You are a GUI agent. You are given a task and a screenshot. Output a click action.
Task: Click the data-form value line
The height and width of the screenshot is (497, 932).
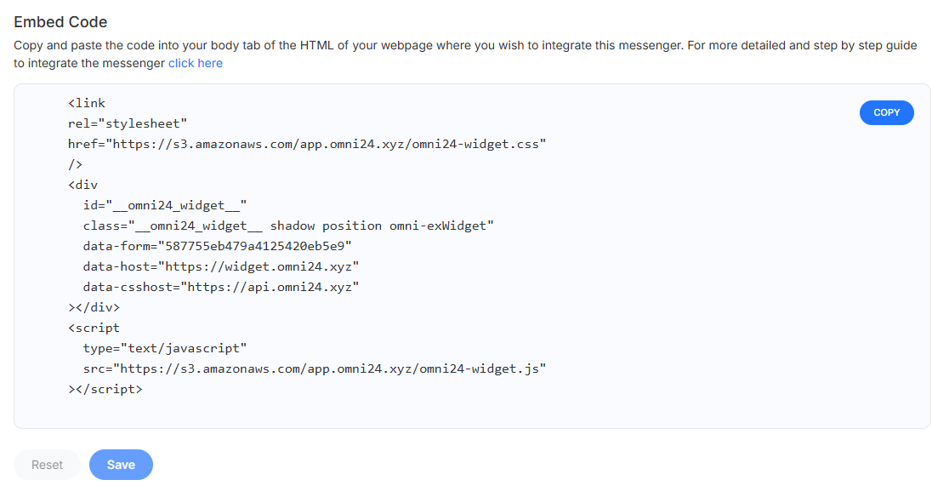[218, 246]
